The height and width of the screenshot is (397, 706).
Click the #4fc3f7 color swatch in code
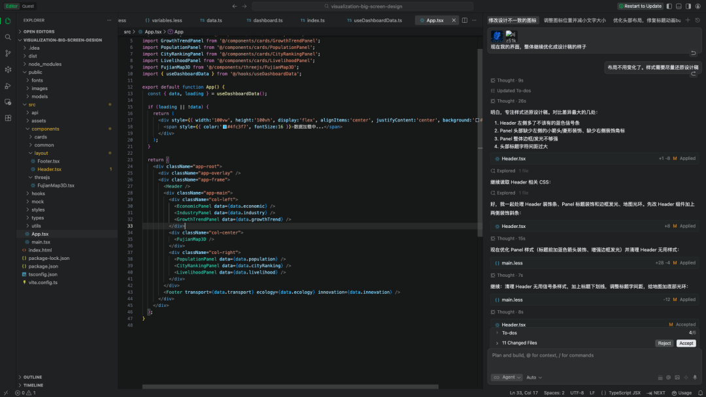225,127
